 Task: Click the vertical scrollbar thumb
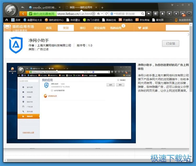(x=191, y=59)
